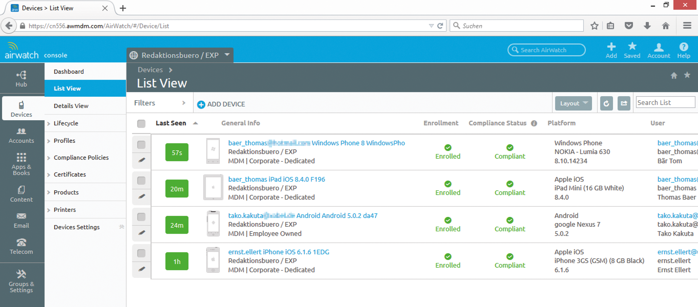This screenshot has width=698, height=307.
Task: Open Saved star in AirWatch header
Action: click(632, 50)
